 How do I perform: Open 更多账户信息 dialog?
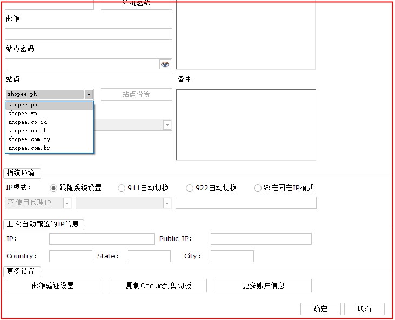coord(264,286)
